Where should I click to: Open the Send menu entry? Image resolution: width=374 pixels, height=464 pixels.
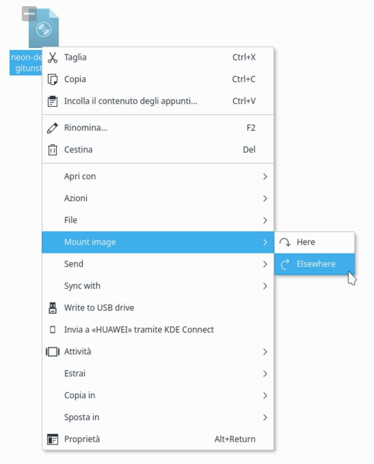[74, 264]
